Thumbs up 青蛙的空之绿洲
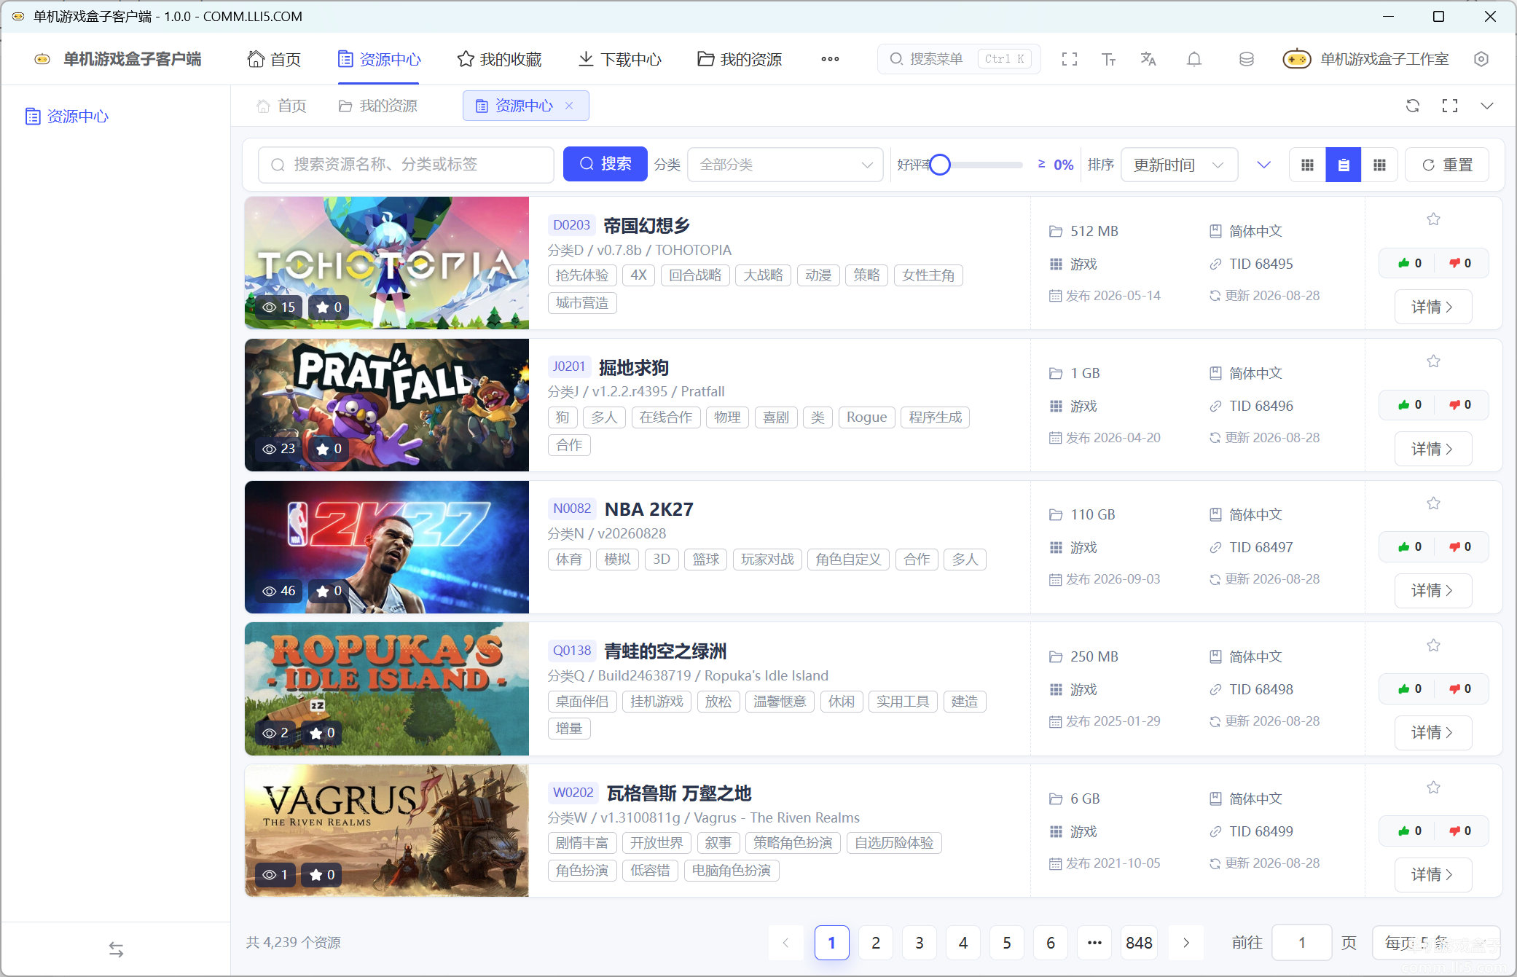Screen dimensions: 1517x977 click(1409, 688)
